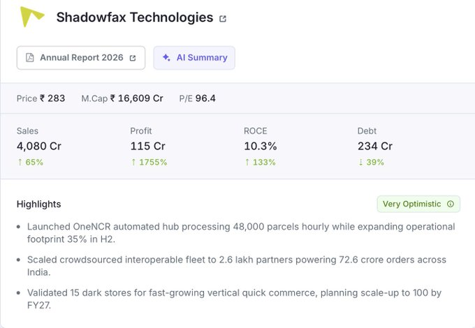Click the OneNCR automated hub highlight
This screenshot has height=328, width=475.
click(x=241, y=232)
